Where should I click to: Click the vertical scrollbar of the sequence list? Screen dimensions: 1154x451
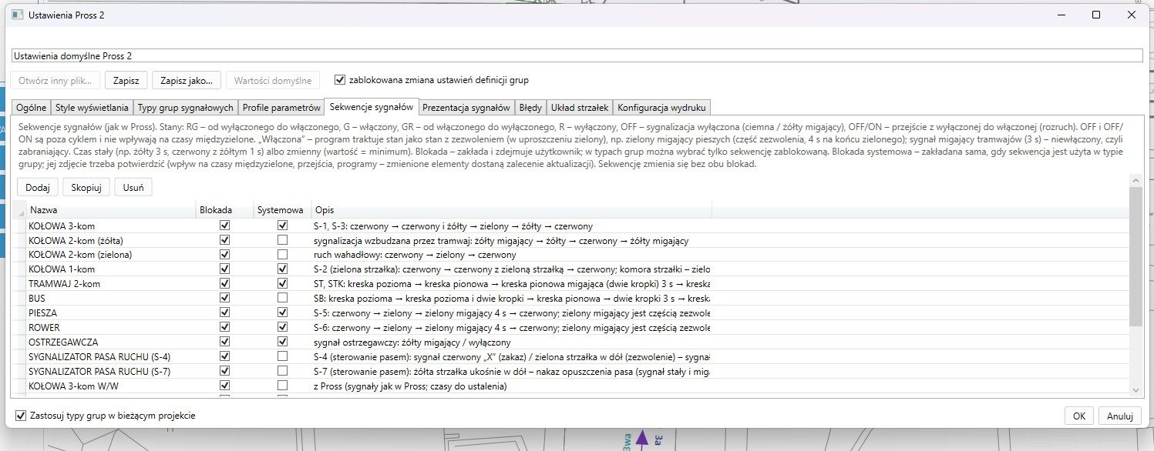click(1135, 256)
